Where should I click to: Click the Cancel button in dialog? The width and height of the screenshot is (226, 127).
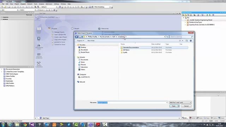click(186, 106)
